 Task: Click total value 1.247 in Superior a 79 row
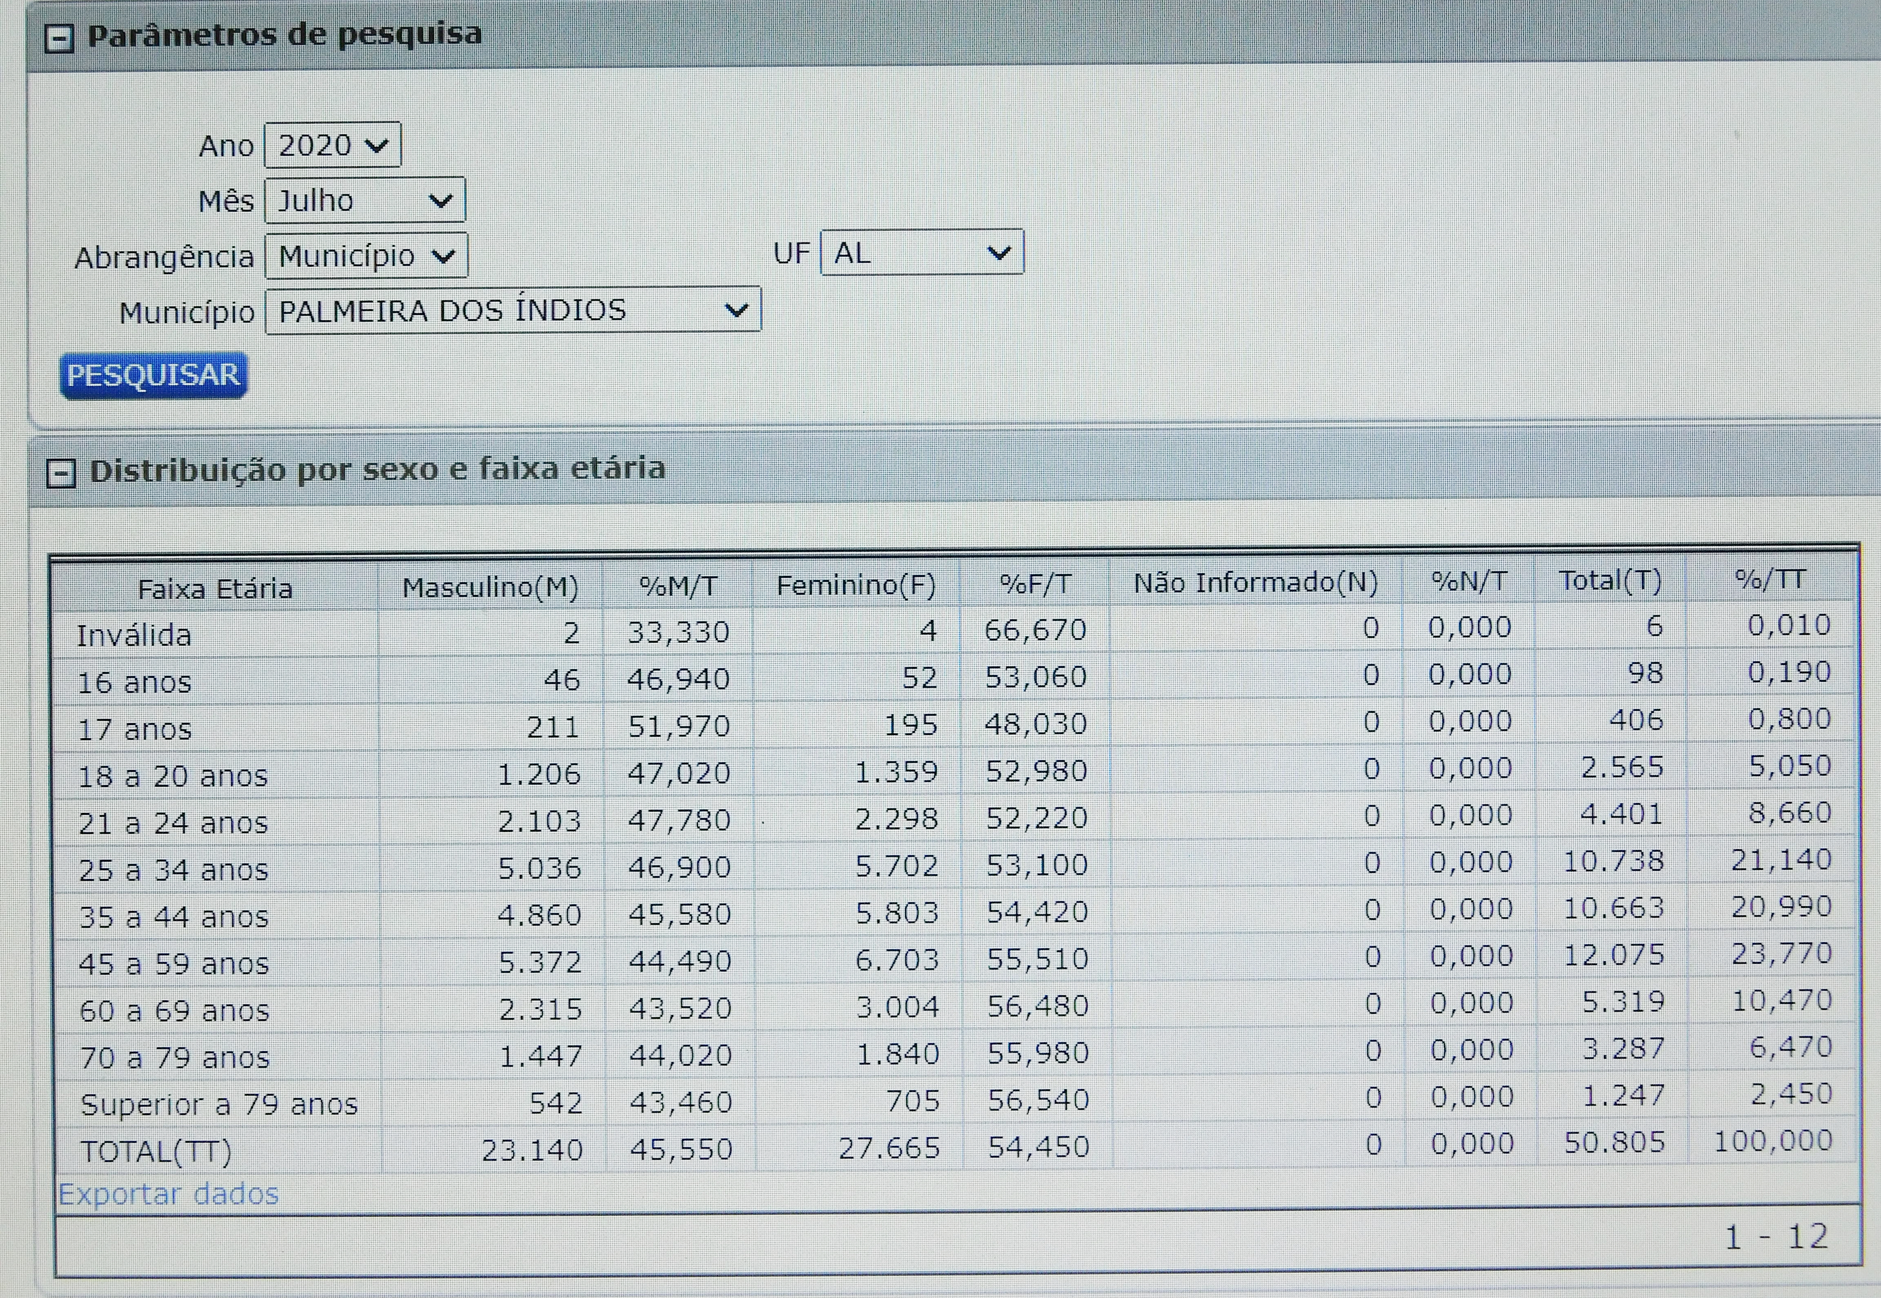[x=1623, y=1096]
